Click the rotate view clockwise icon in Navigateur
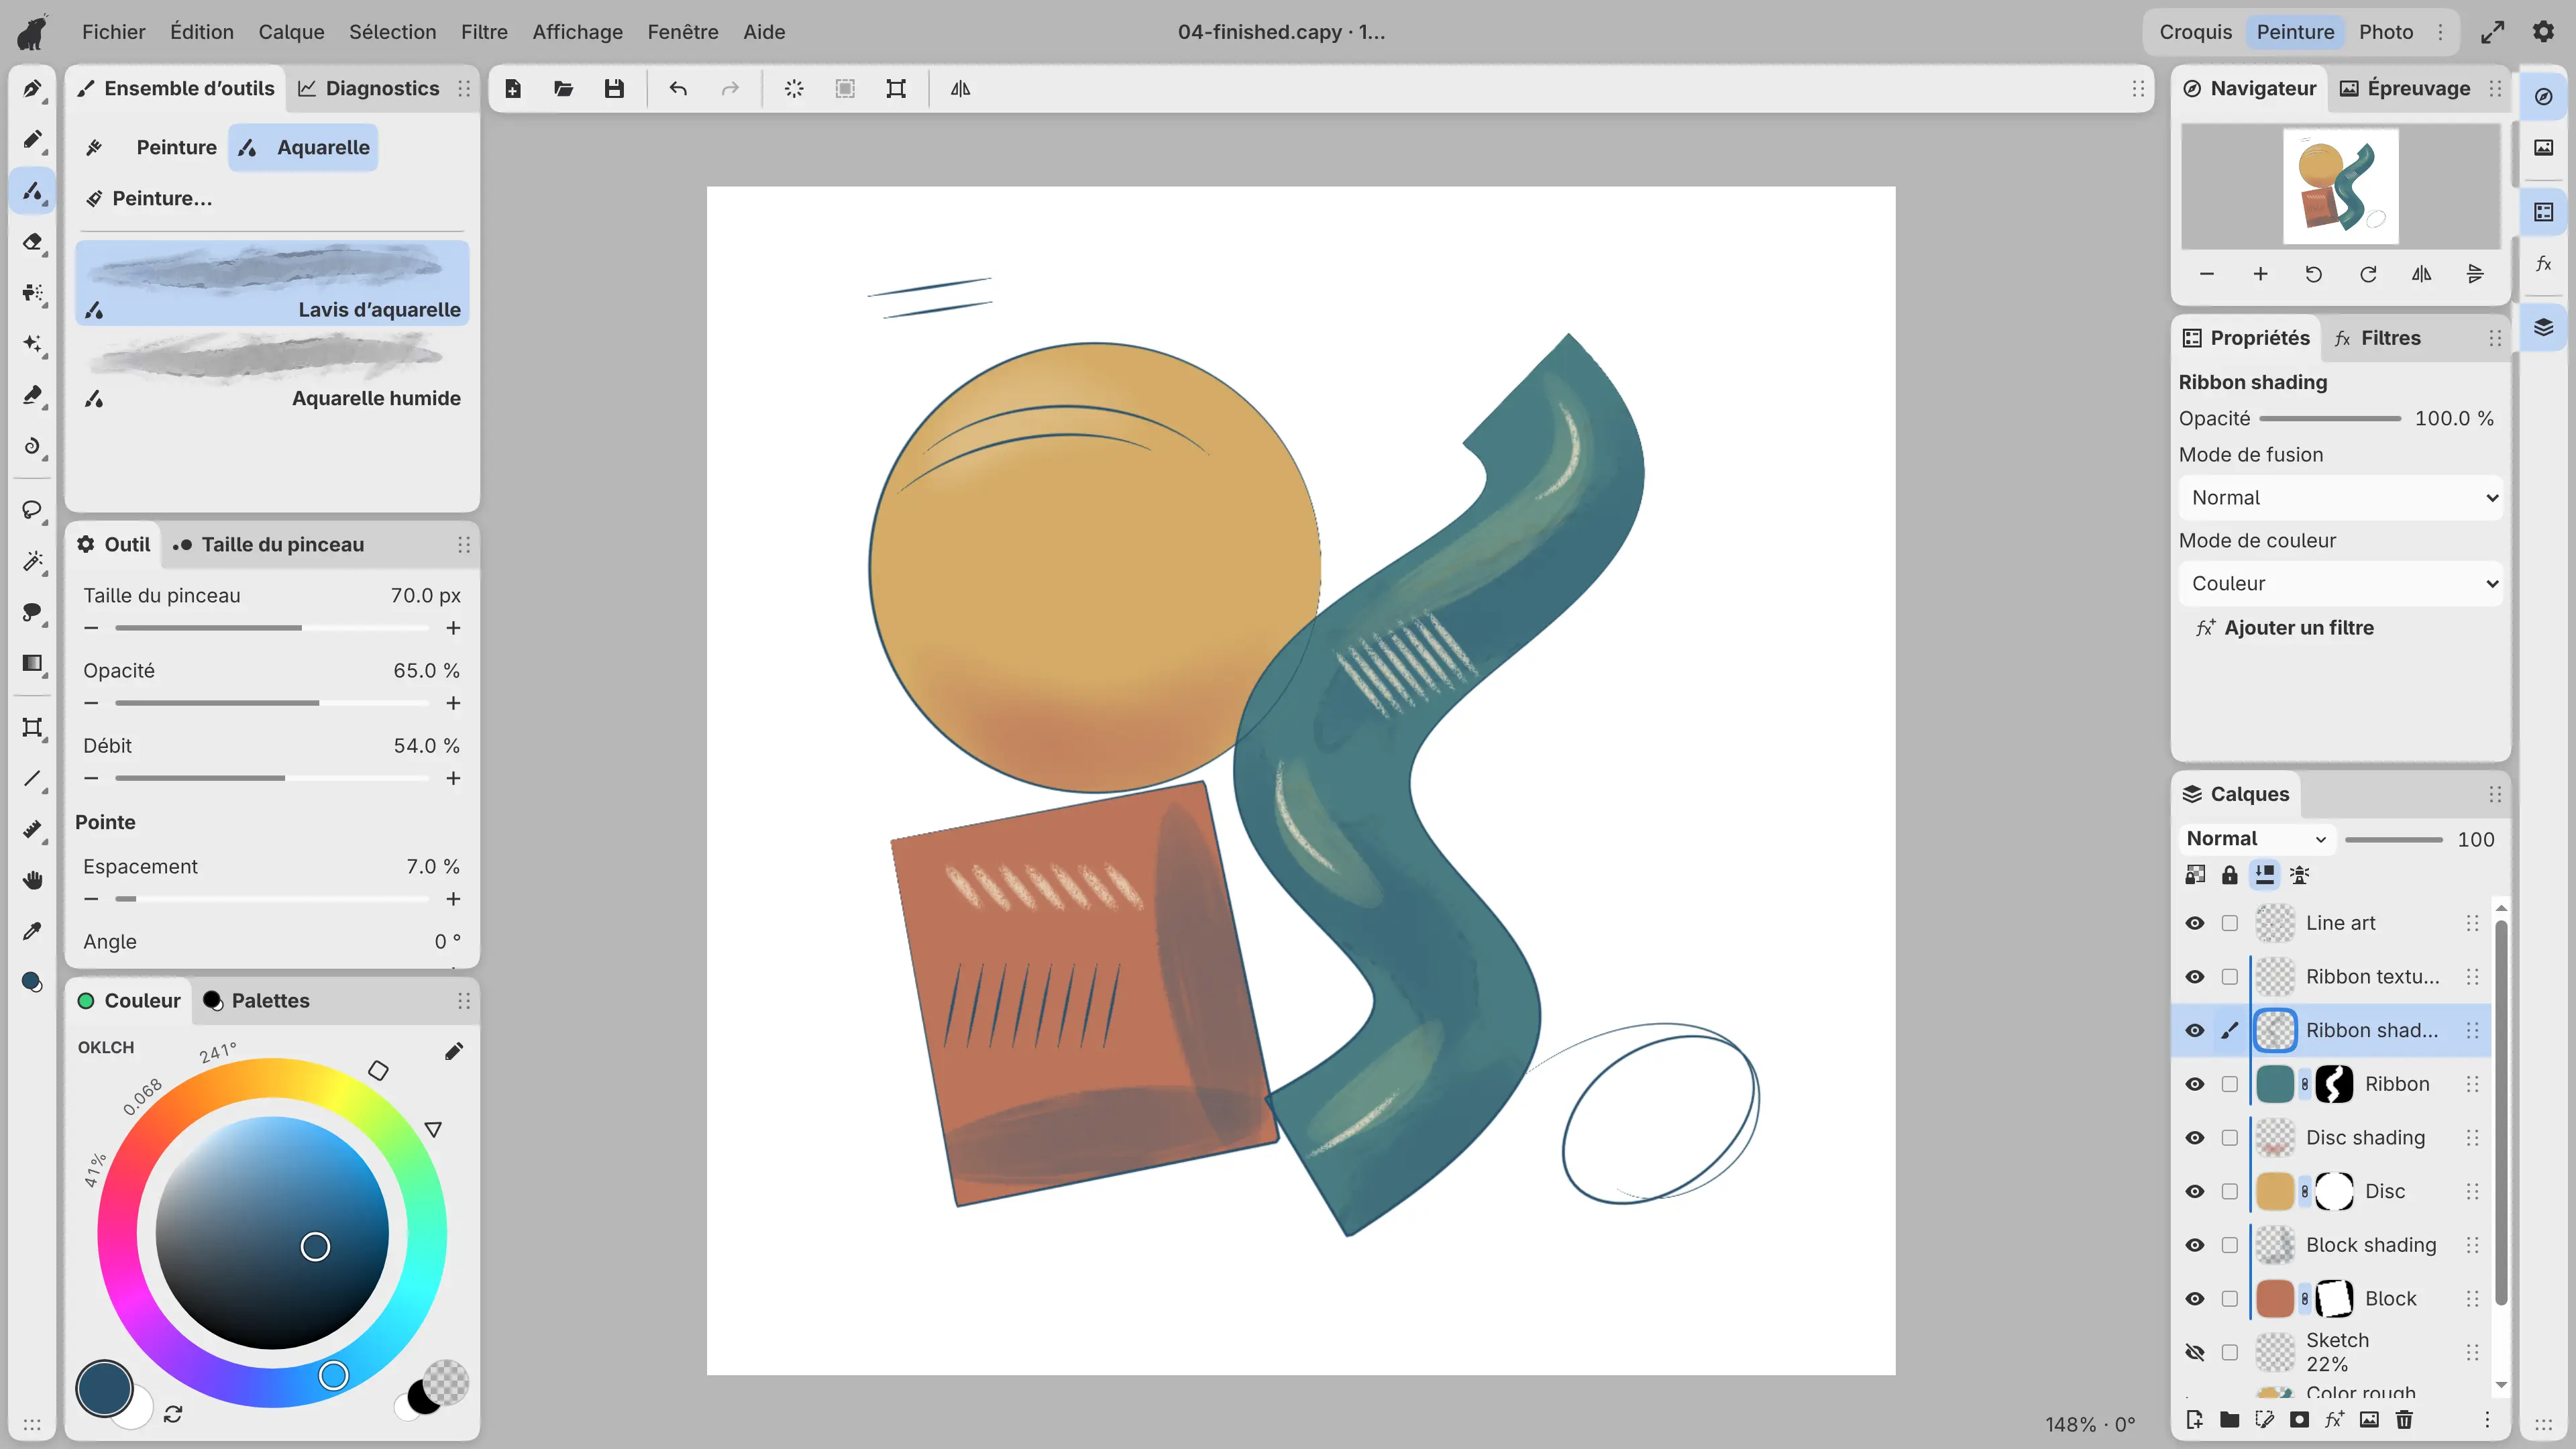The width and height of the screenshot is (2576, 1449). [x=2368, y=274]
